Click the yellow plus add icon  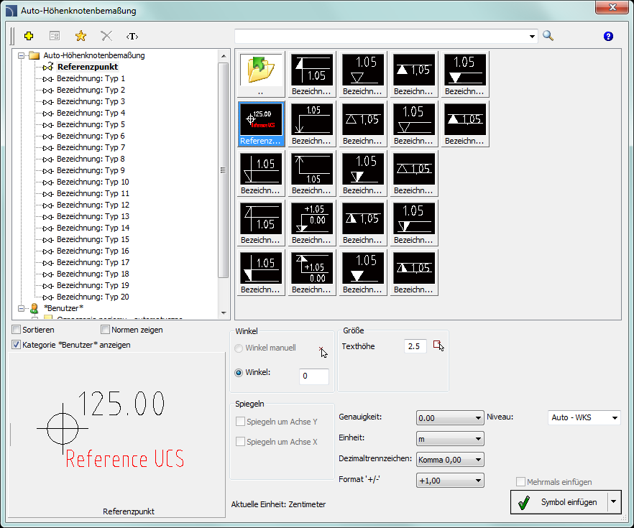pyautogui.click(x=29, y=35)
